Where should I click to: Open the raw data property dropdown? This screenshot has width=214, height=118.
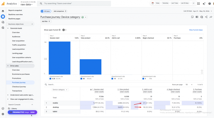(x=27, y=4)
